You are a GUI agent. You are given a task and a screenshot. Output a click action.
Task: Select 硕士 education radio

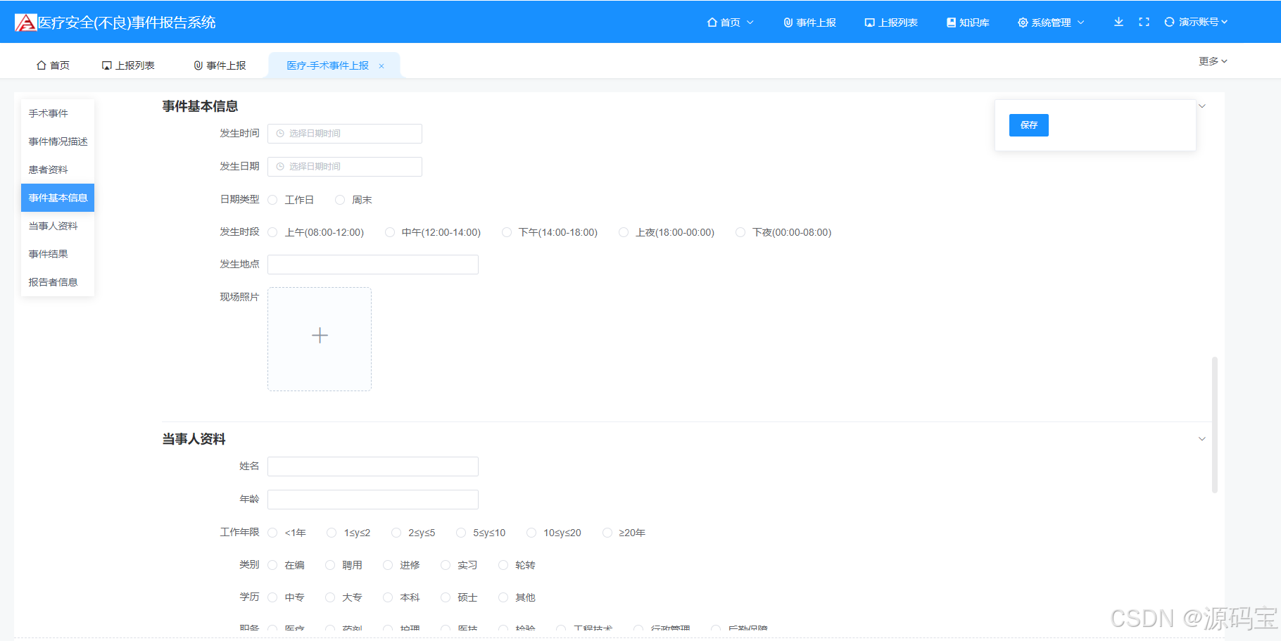446,597
